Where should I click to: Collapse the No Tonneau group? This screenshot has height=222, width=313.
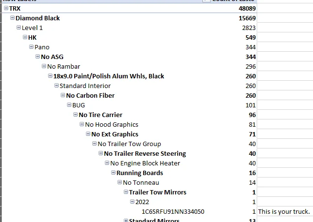pyautogui.click(x=119, y=182)
